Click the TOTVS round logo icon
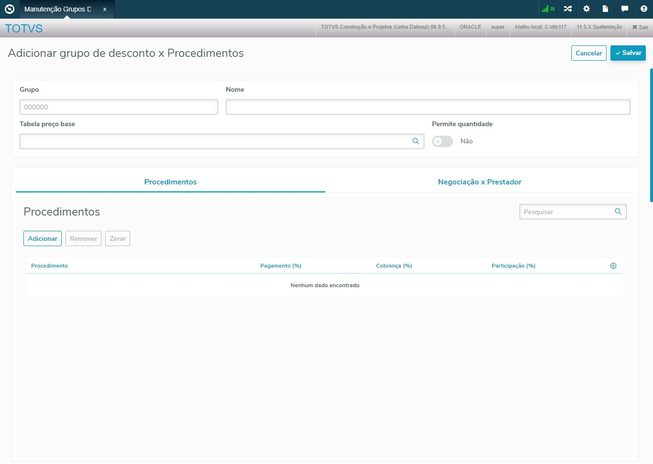Screen dimensions: 653x464 [x=10, y=9]
